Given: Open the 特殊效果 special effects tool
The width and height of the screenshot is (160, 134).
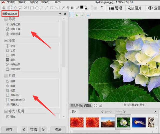Looking at the screenshot, I should tap(13, 64).
